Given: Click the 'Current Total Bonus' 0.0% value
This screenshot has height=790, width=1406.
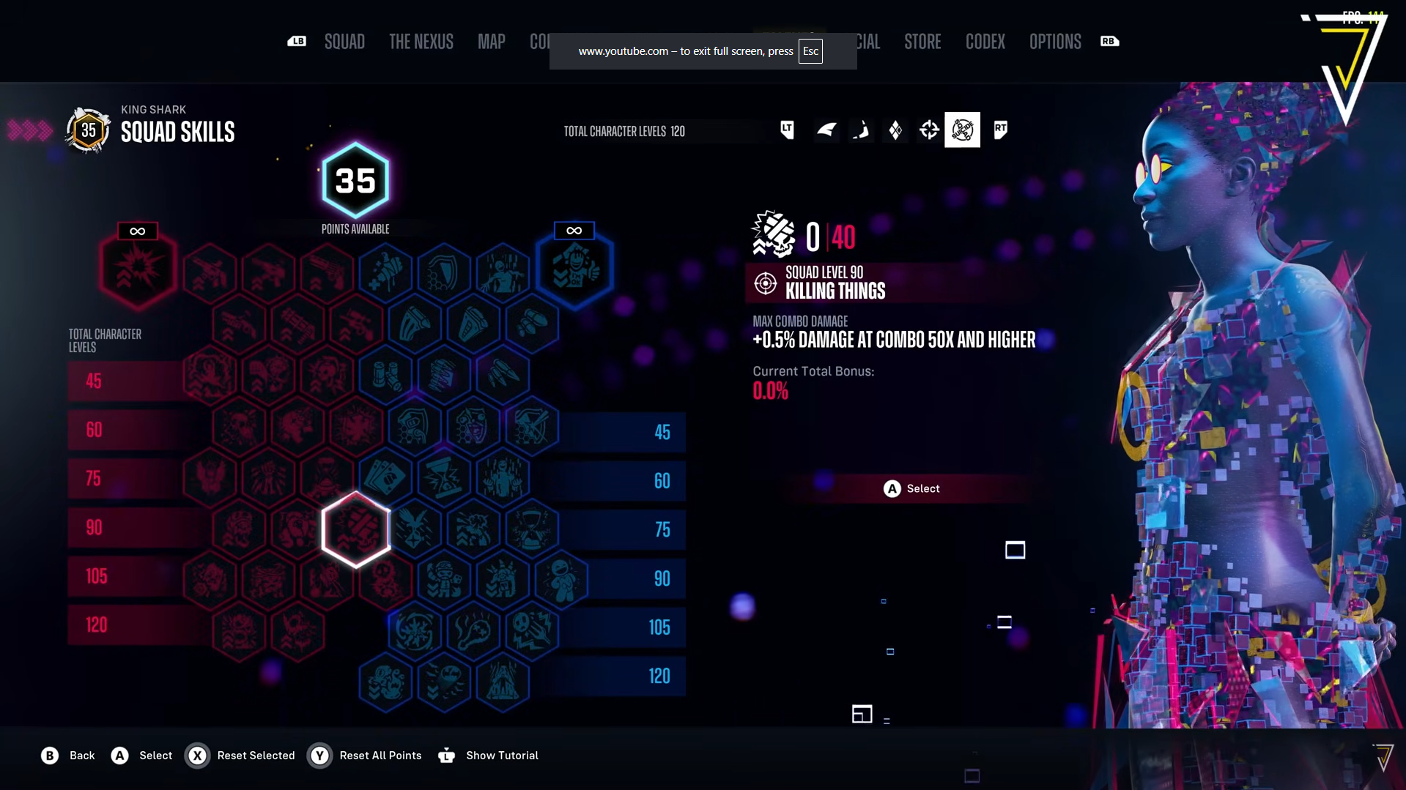Looking at the screenshot, I should 771,391.
